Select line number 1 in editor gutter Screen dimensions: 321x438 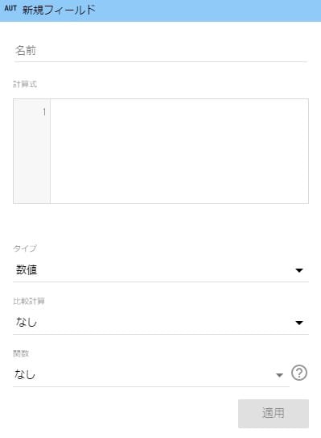pyautogui.click(x=44, y=112)
